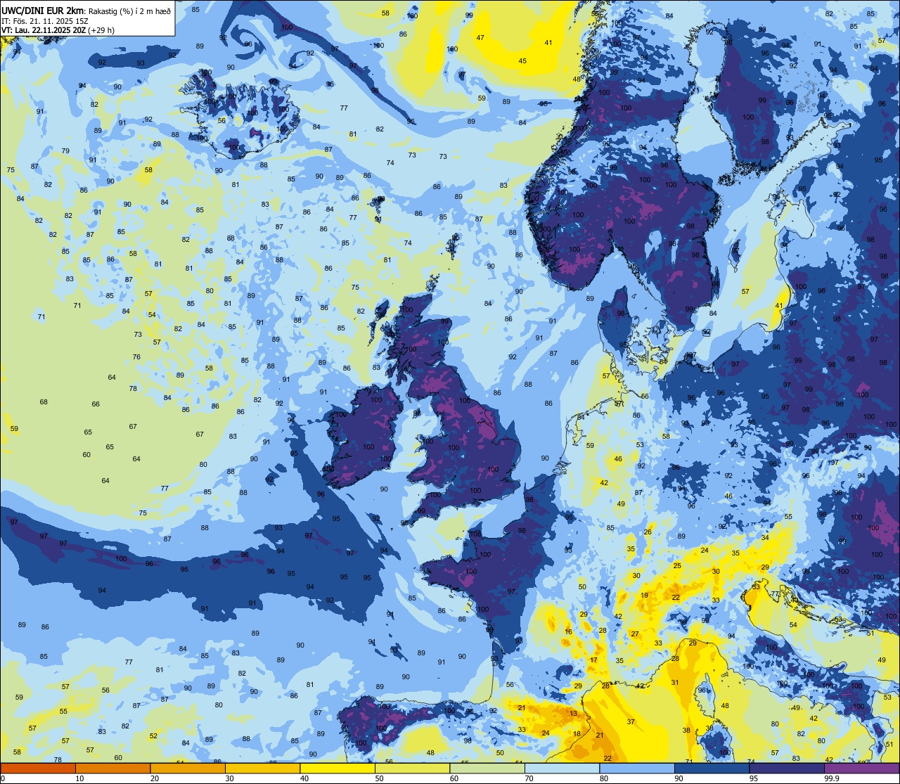This screenshot has height=784, width=900.
Task: Click the yellow-green 50–60 legend swatch
Action: (412, 768)
